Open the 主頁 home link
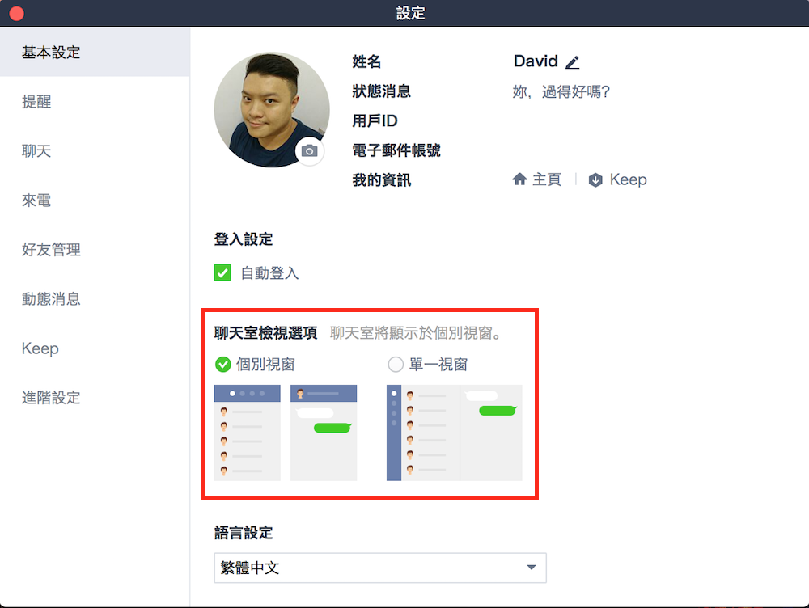Viewport: 809px width, 608px height. pos(536,179)
